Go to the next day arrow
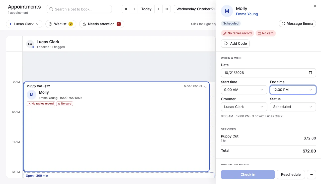 tap(158, 9)
